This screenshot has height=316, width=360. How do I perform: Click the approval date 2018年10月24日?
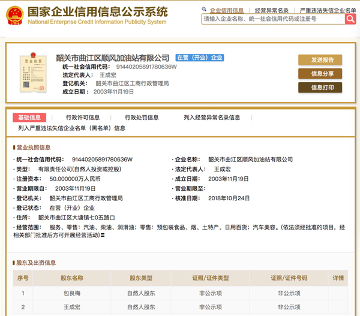(229, 198)
